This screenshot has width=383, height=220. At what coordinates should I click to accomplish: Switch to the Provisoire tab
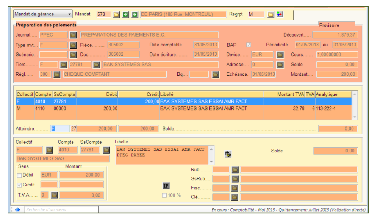329,25
